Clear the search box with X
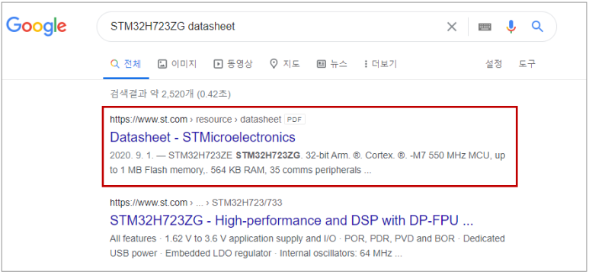The width and height of the screenshot is (589, 275). coord(452,27)
